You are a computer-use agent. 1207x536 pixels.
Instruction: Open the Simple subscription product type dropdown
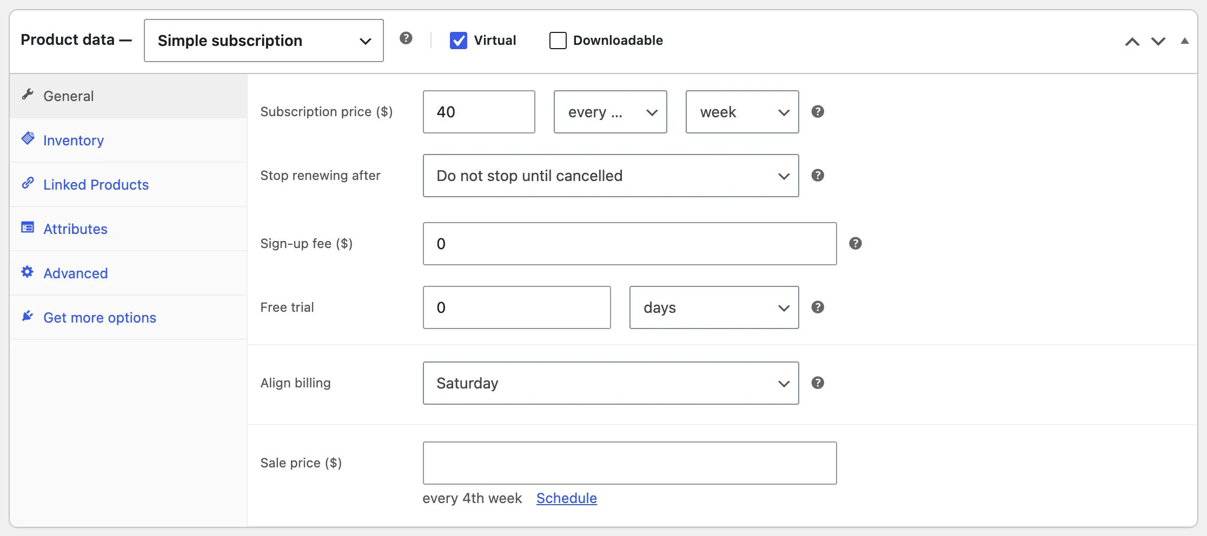click(264, 41)
